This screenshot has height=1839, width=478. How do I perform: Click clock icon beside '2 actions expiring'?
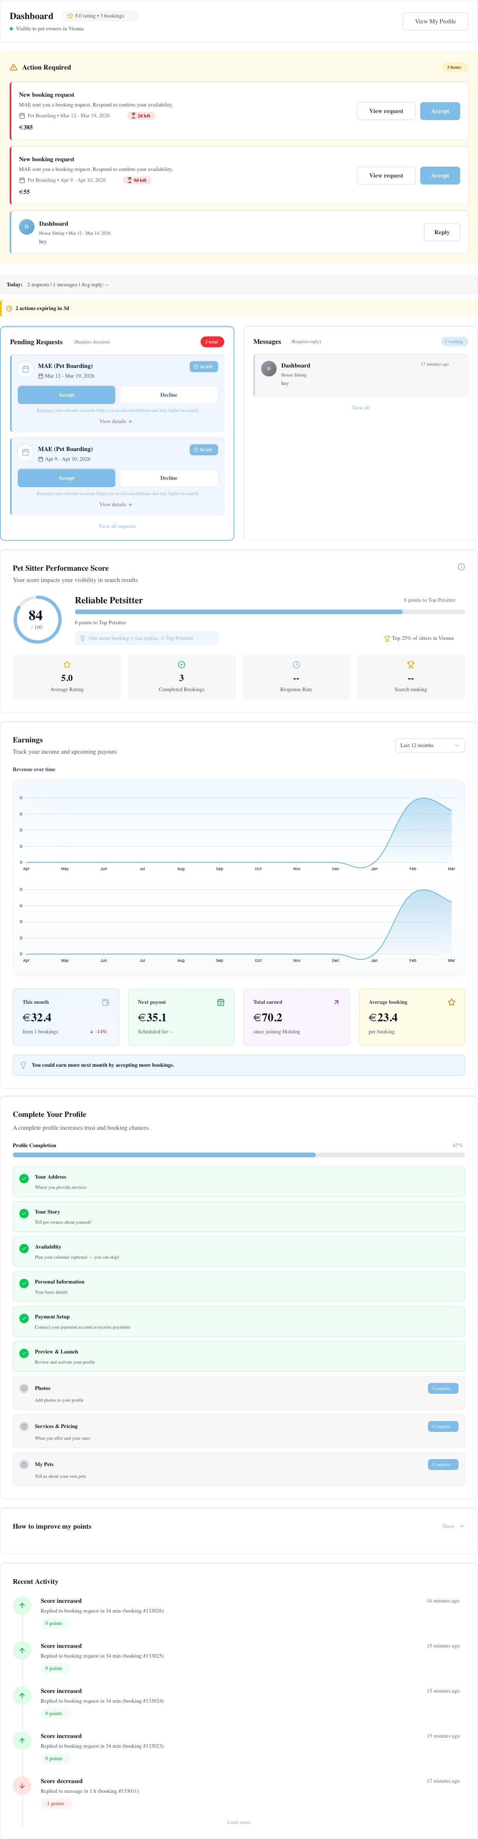[9, 308]
